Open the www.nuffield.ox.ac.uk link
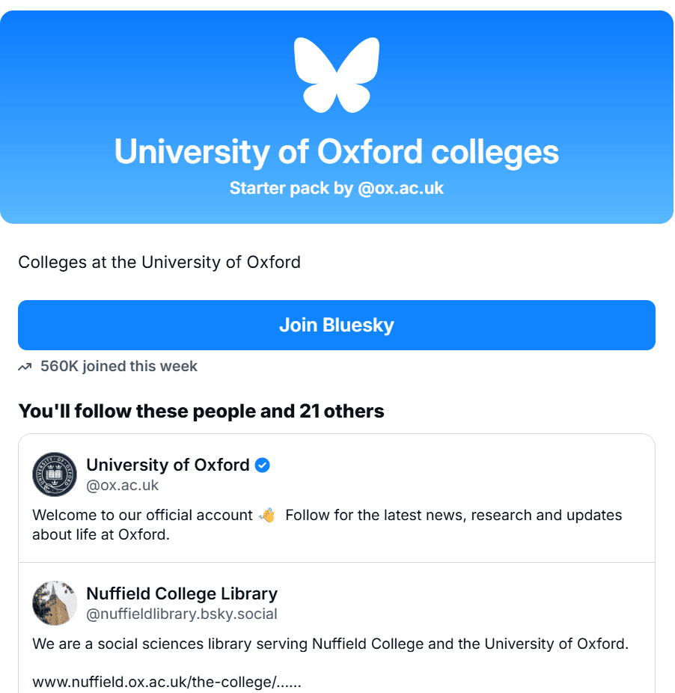The height and width of the screenshot is (693, 675). (167, 682)
